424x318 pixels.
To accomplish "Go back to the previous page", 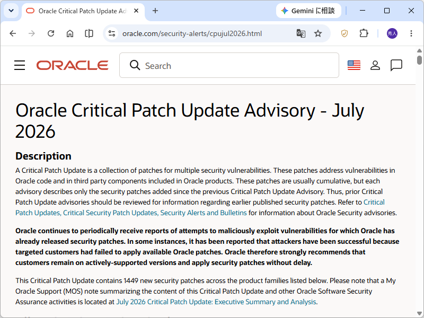I will [13, 33].
